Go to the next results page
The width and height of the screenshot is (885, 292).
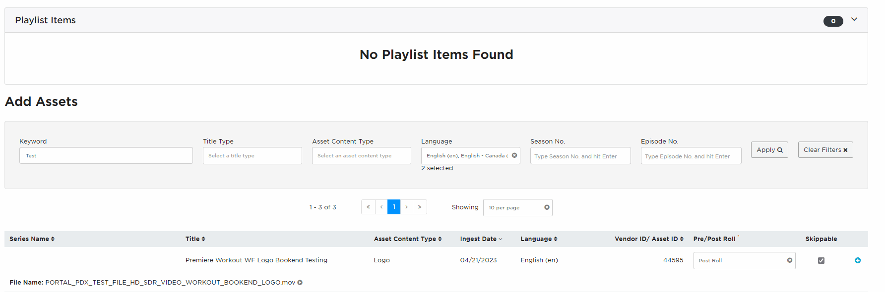coord(406,207)
